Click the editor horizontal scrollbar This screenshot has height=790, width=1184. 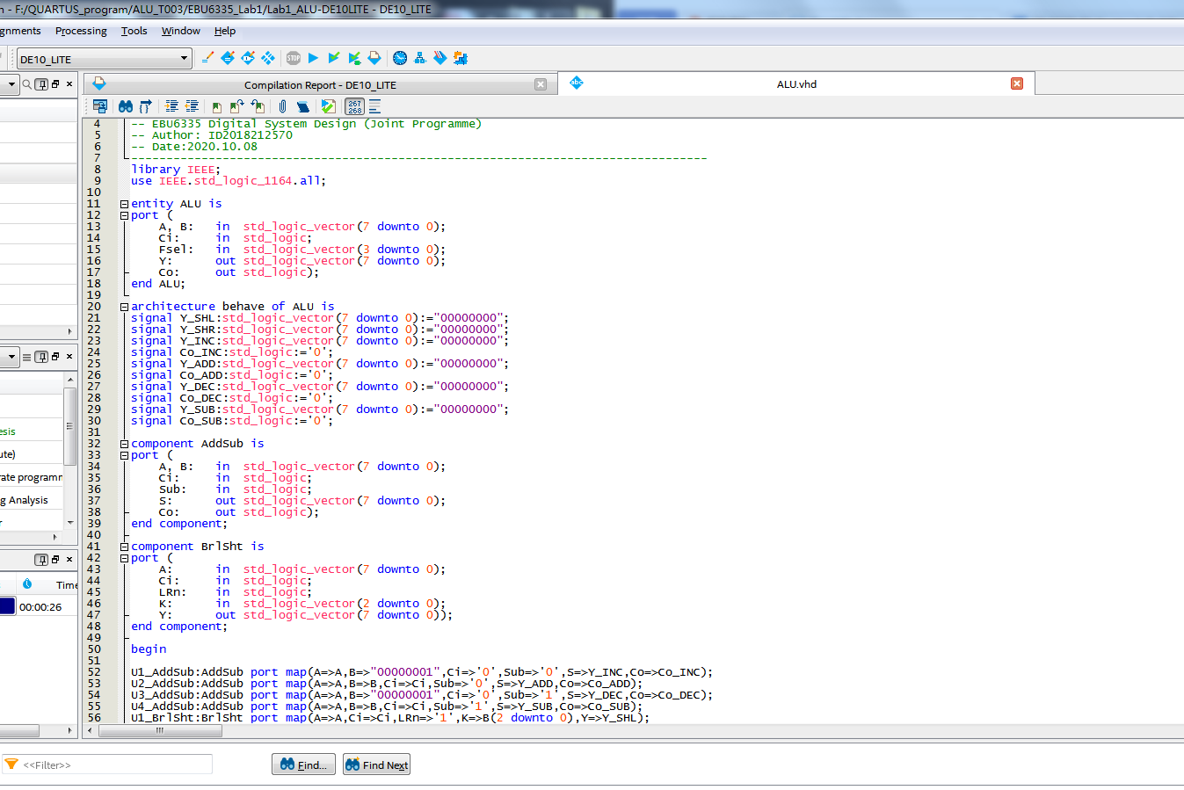158,730
